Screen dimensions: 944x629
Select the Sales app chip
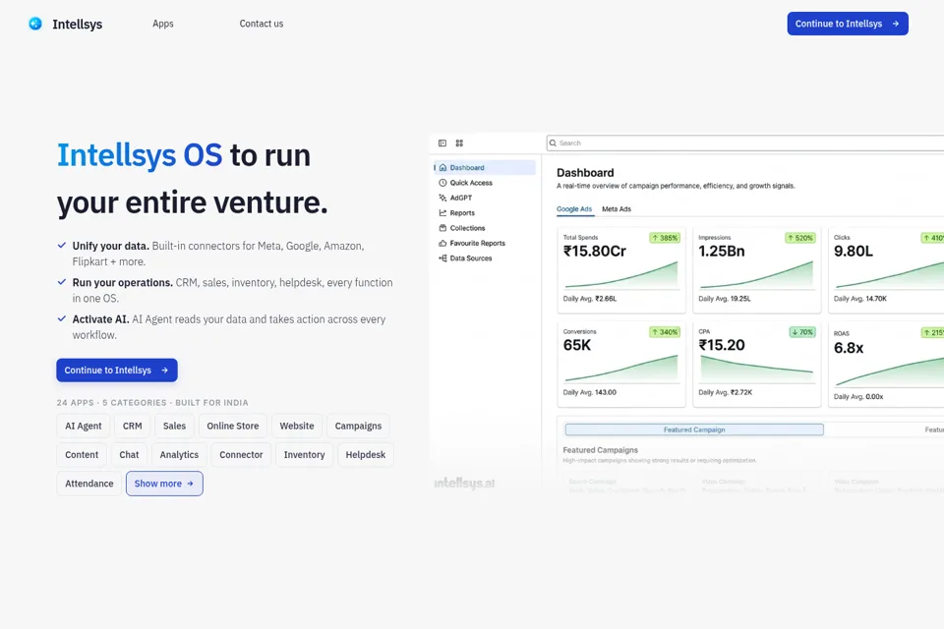tap(175, 426)
